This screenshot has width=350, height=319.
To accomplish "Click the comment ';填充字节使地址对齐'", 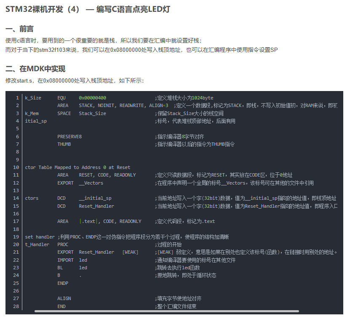I will click(x=178, y=298).
